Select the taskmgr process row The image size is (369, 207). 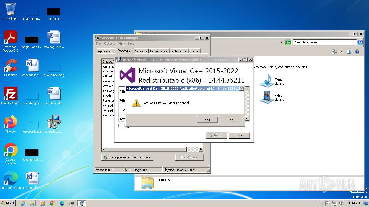click(x=109, y=101)
